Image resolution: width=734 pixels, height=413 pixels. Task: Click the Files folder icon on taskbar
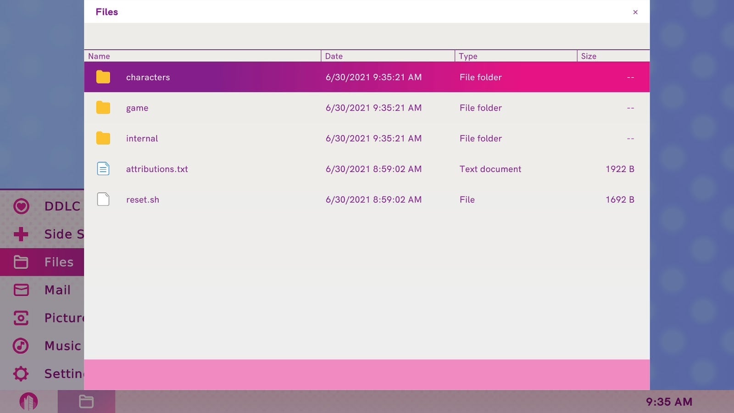tap(86, 402)
